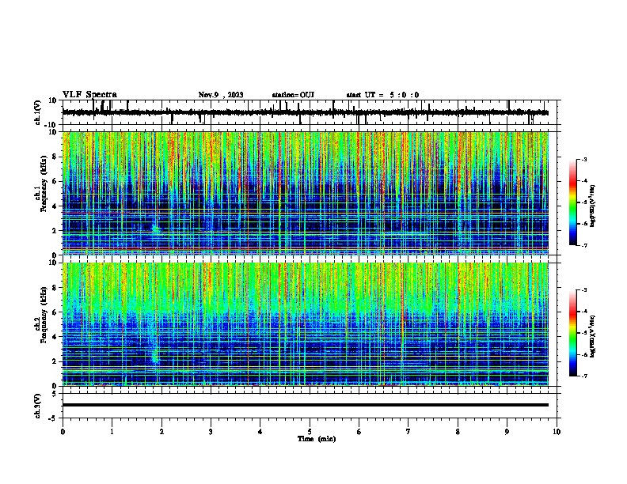This screenshot has width=627, height=484.
Task: Click the "VLF Spectra" plot title
Action: (89, 95)
